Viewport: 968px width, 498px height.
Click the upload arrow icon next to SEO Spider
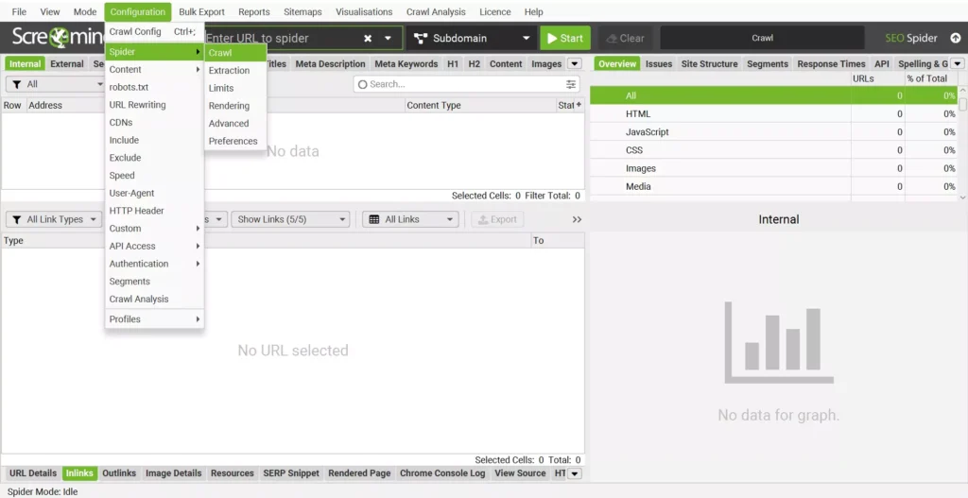pyautogui.click(x=955, y=38)
